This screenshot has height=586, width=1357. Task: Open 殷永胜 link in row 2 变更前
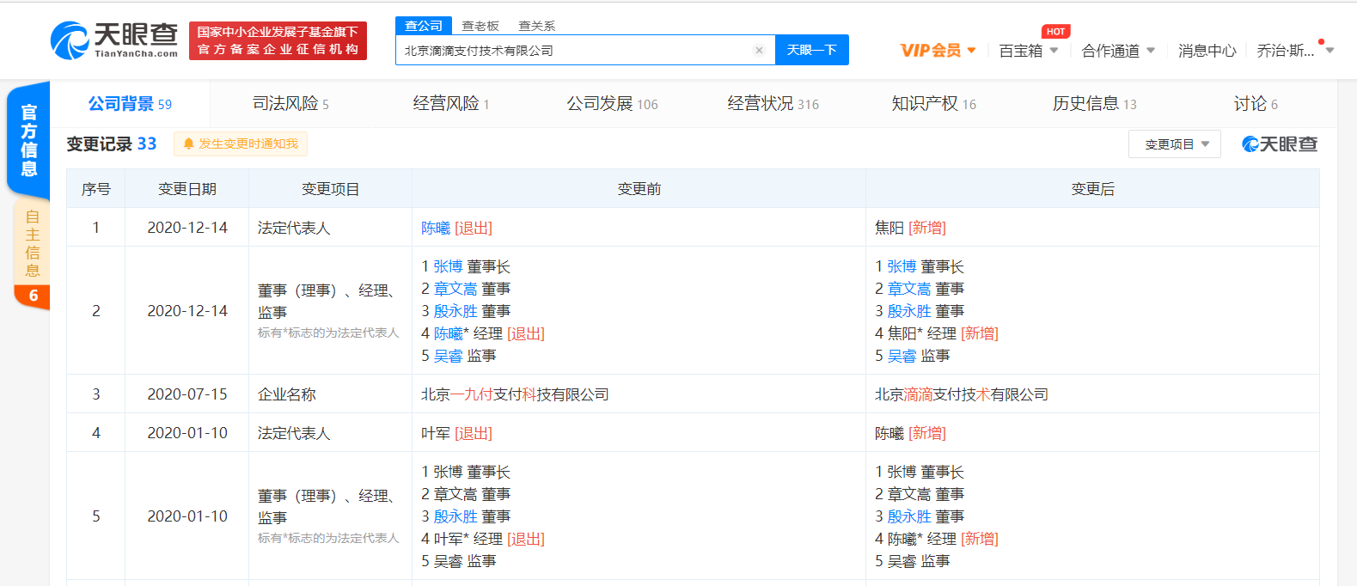pyautogui.click(x=455, y=311)
